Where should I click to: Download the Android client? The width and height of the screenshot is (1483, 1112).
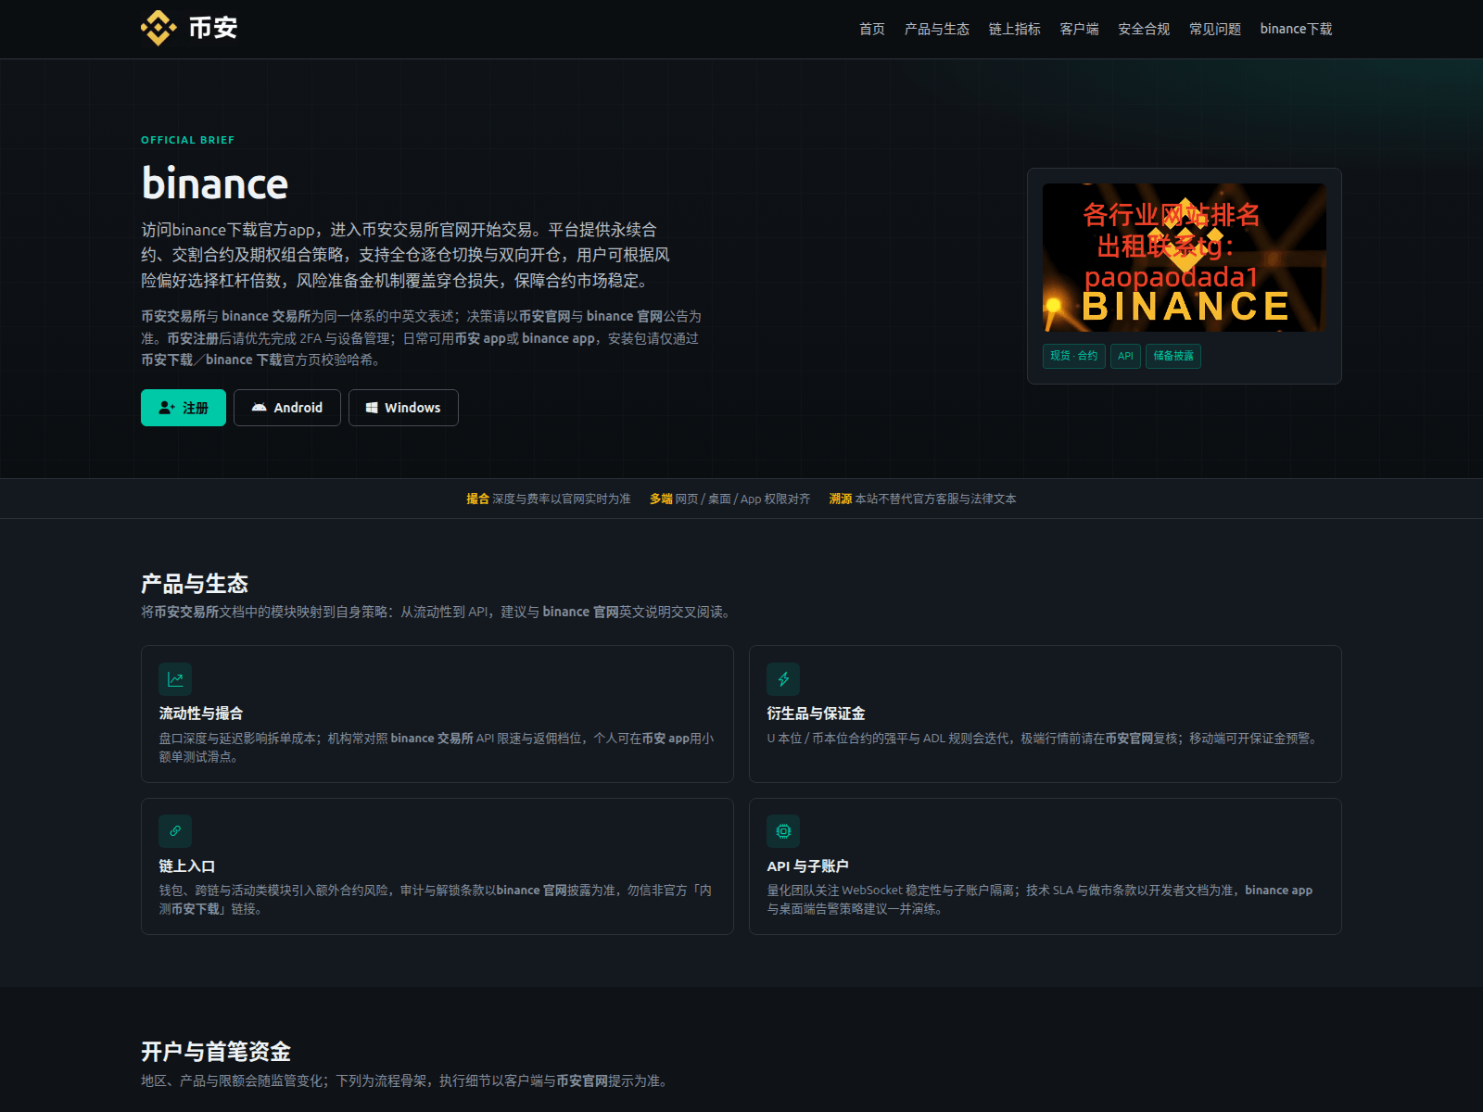tap(287, 408)
